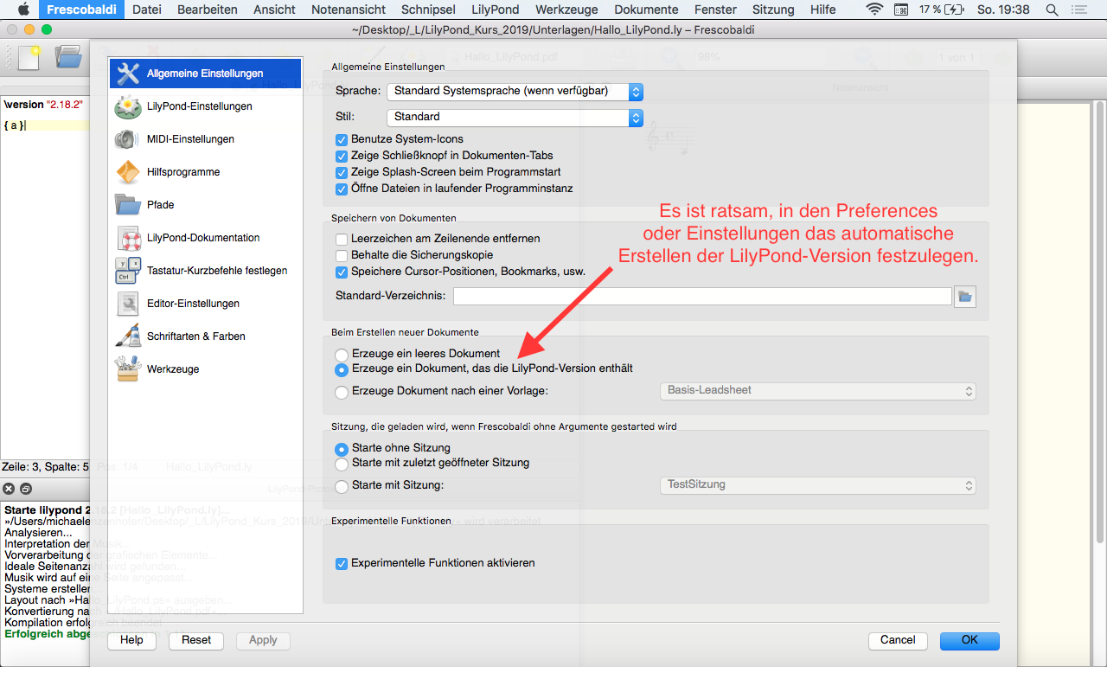Select Erzeuge Dokument nach einer Vorlage

coord(342,391)
